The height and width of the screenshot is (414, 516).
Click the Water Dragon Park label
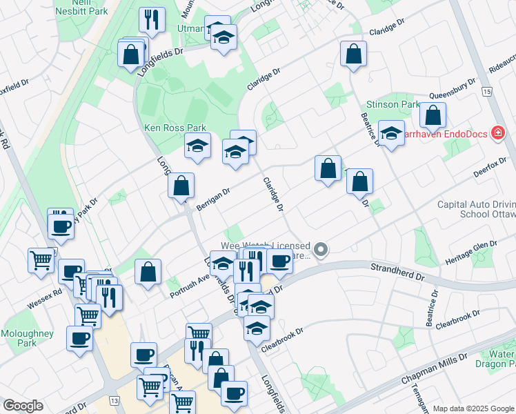coord(495,359)
